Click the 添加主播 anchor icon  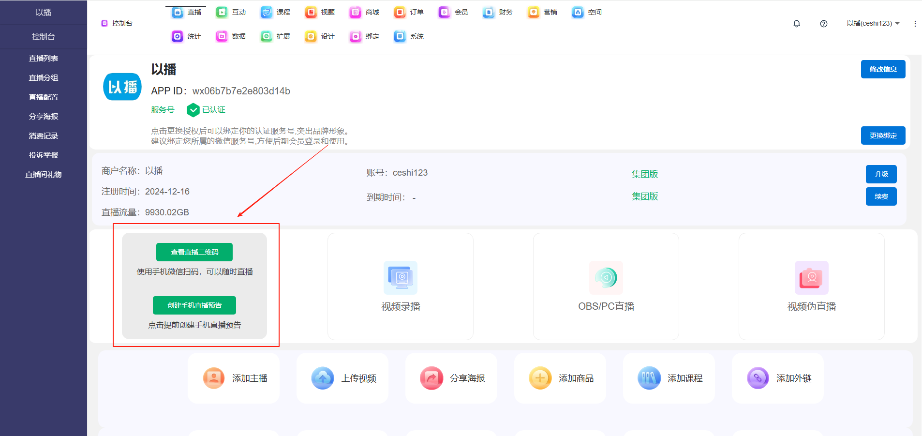[x=214, y=378]
